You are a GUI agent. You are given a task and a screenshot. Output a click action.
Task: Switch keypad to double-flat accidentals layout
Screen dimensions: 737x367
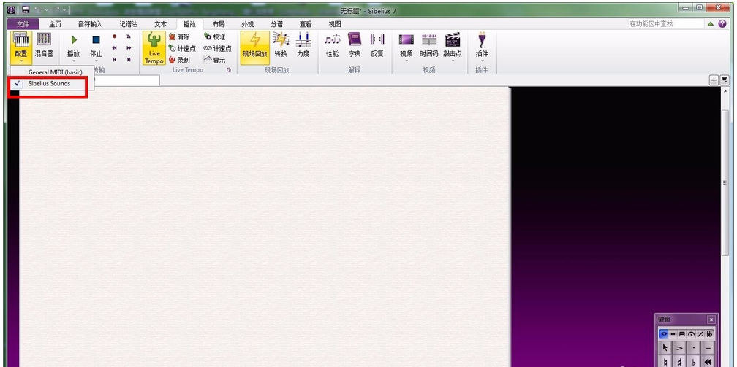709,333
